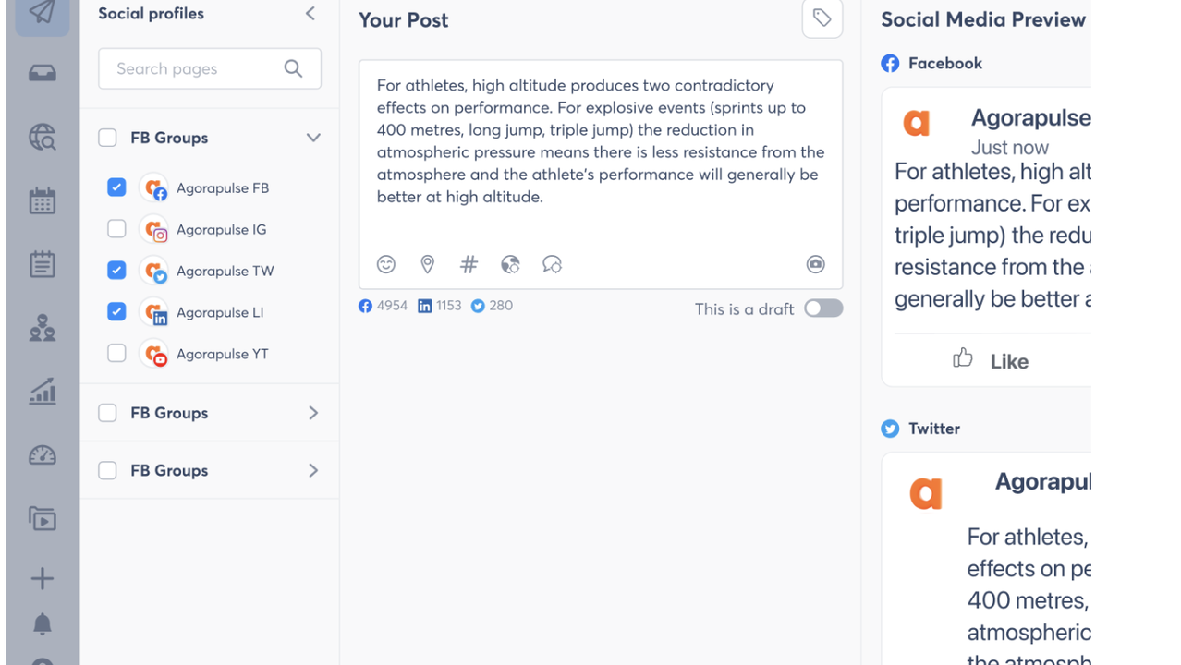
Task: Click the camera icon to attach media
Action: 815,264
